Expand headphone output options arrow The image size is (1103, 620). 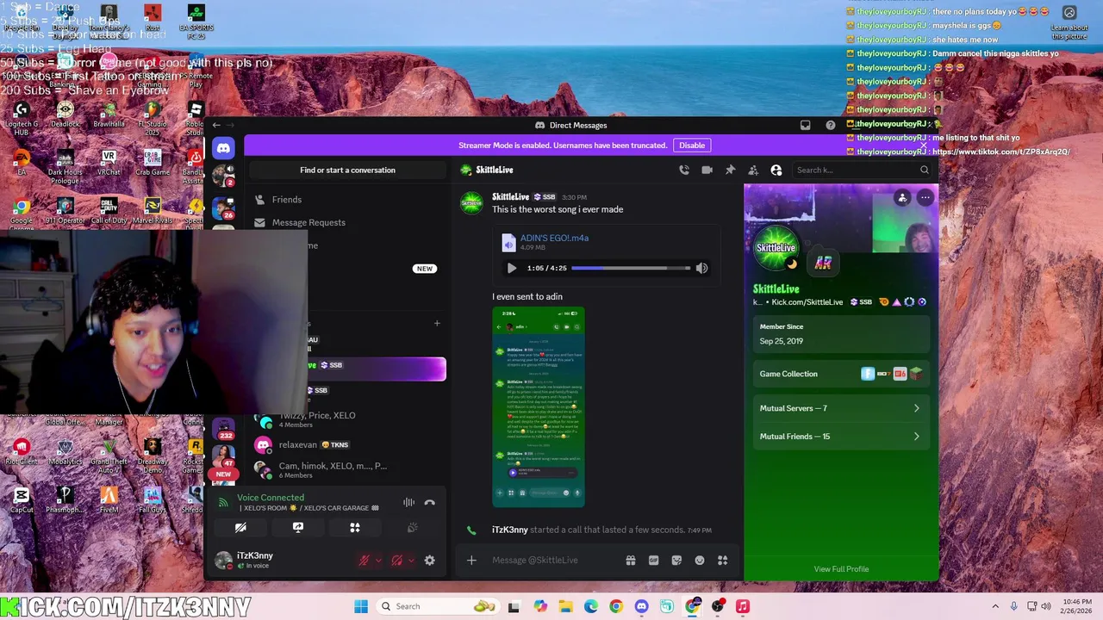(410, 561)
